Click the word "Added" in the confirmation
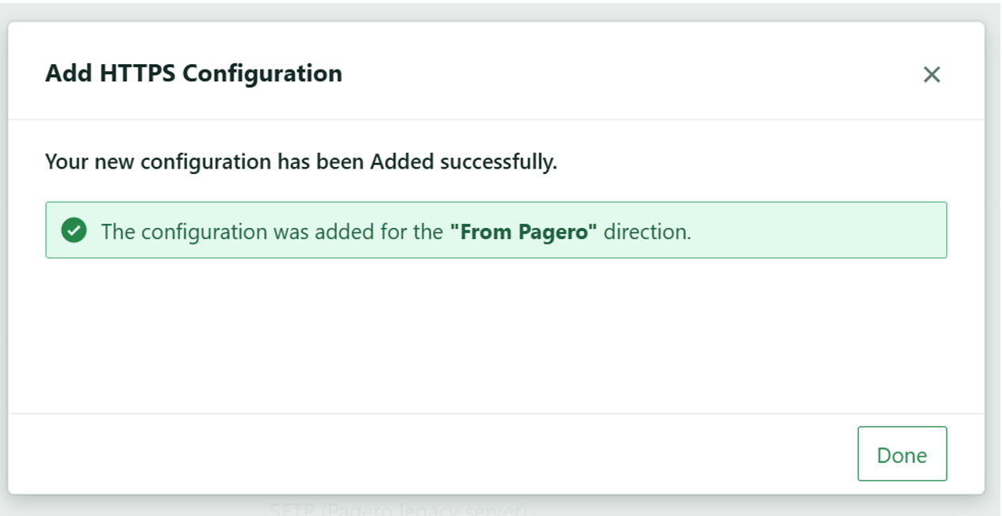 coord(402,161)
